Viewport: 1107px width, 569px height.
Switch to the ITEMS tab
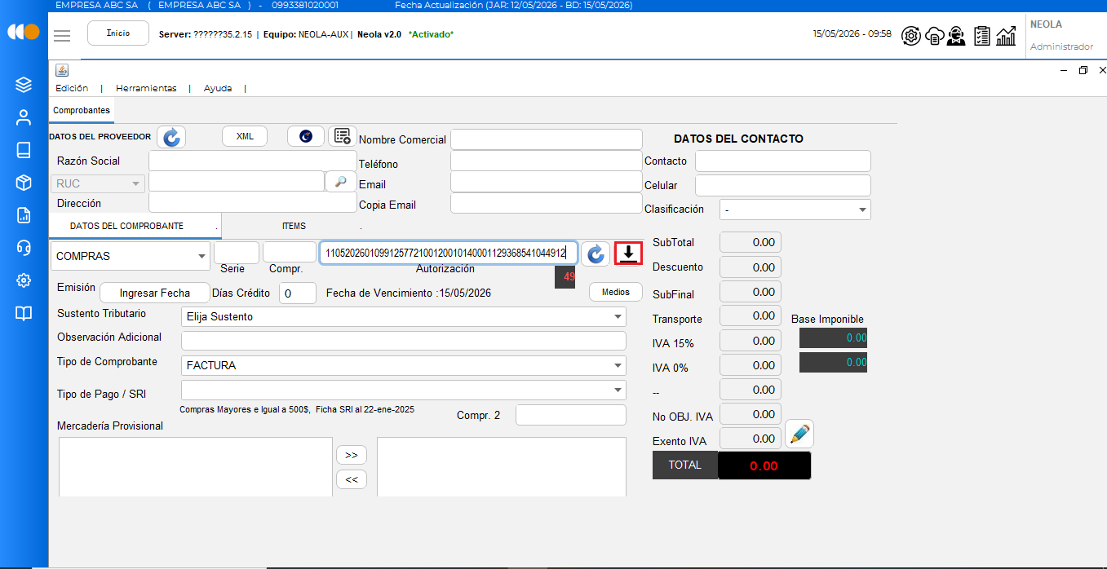294,226
